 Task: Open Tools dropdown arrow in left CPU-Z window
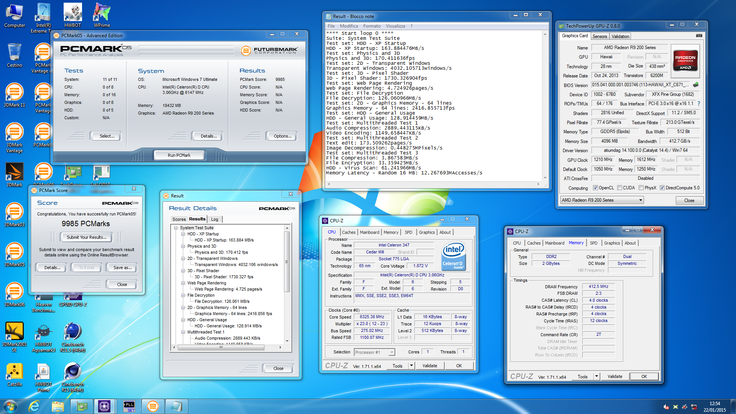[411, 366]
